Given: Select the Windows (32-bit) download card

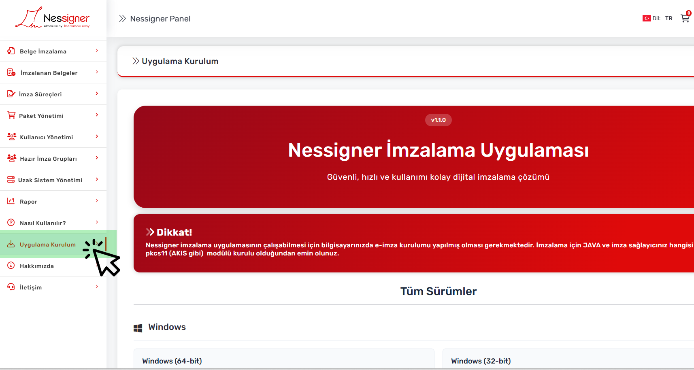Looking at the screenshot, I should (567, 360).
